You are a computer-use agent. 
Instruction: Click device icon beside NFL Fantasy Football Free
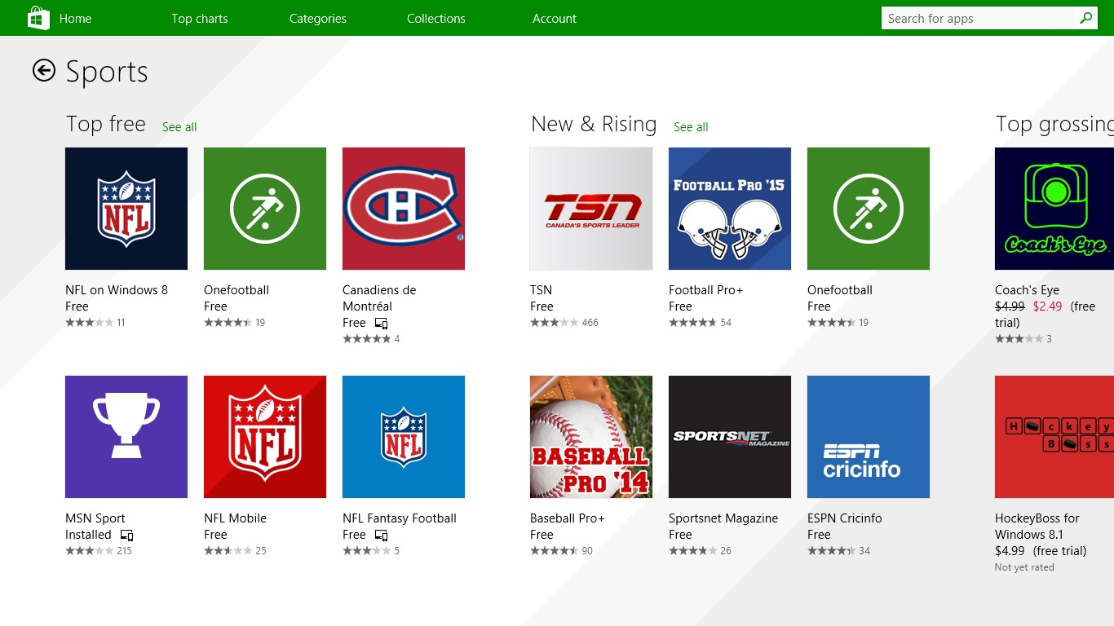pos(381,536)
